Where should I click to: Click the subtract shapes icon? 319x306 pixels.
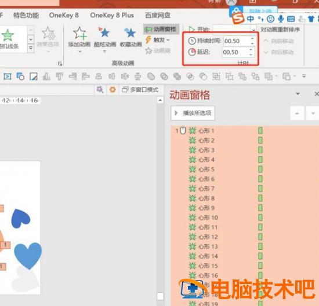click(203, 76)
